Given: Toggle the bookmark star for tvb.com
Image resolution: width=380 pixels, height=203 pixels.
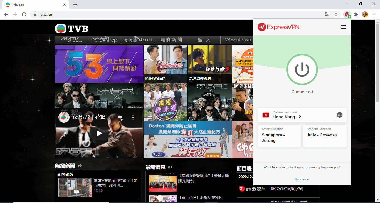Looking at the screenshot, I should pos(336,14).
